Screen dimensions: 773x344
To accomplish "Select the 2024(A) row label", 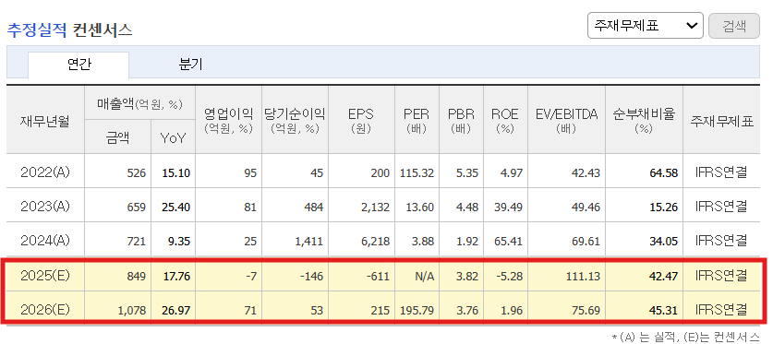I will point(45,241).
